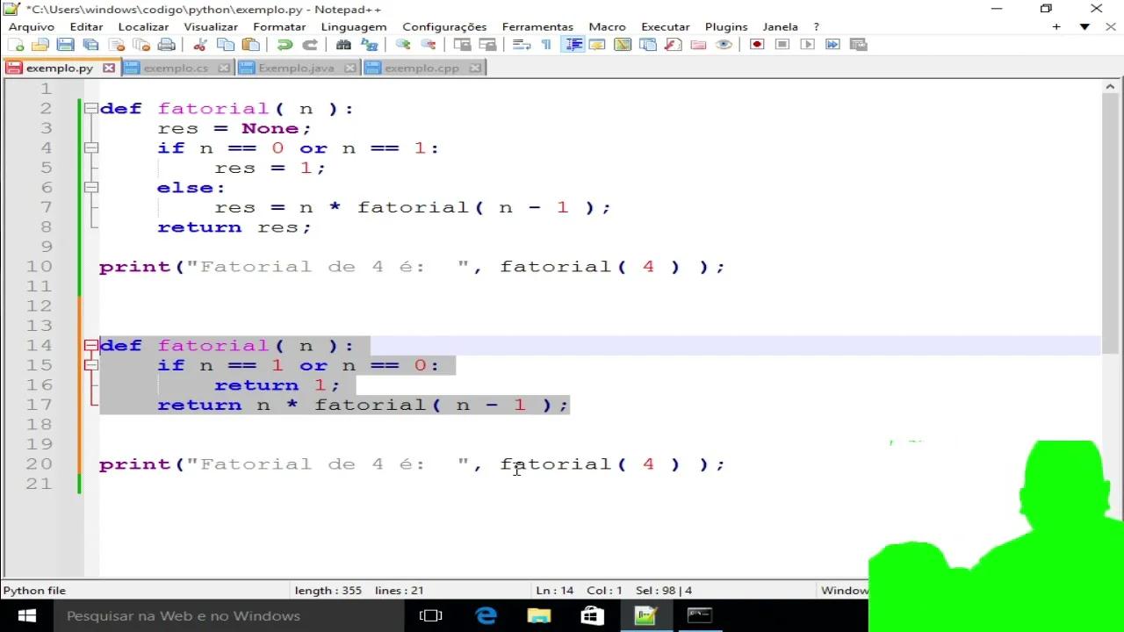Click the Print toolbar icon
Viewport: 1124px width, 632px height.
tap(167, 45)
